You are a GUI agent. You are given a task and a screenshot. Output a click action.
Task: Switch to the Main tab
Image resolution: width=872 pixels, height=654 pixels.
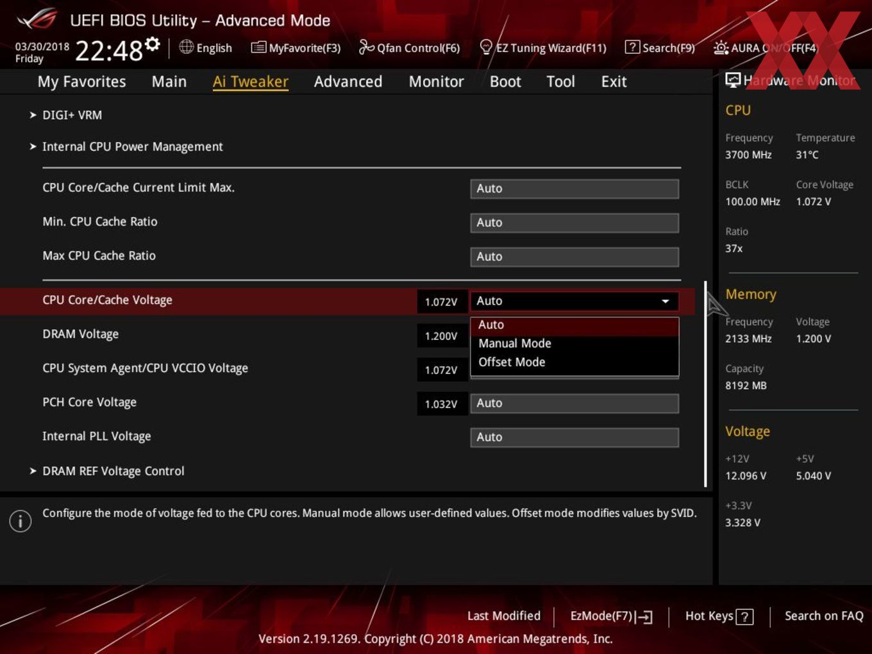point(169,81)
